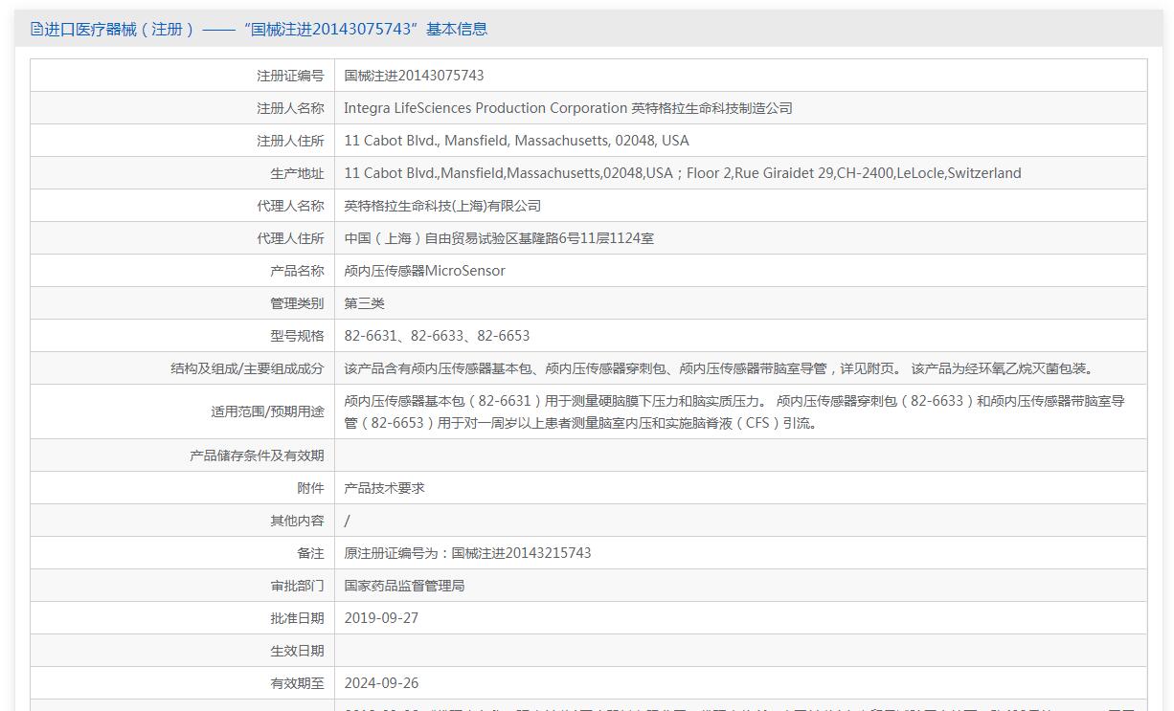Select production address containing LeLocle, Switzerland
1174x711 pixels.
click(683, 173)
